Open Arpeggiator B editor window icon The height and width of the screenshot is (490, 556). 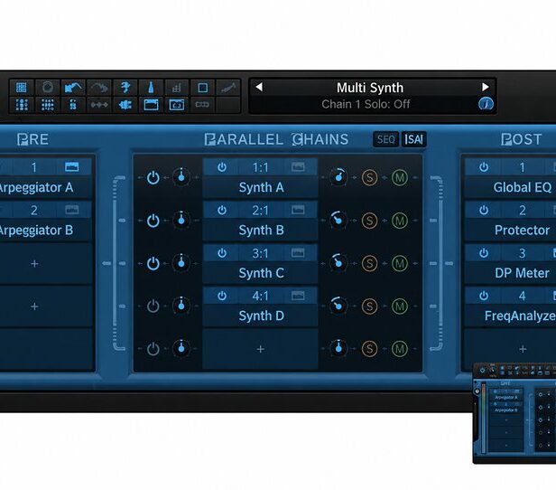(72, 210)
